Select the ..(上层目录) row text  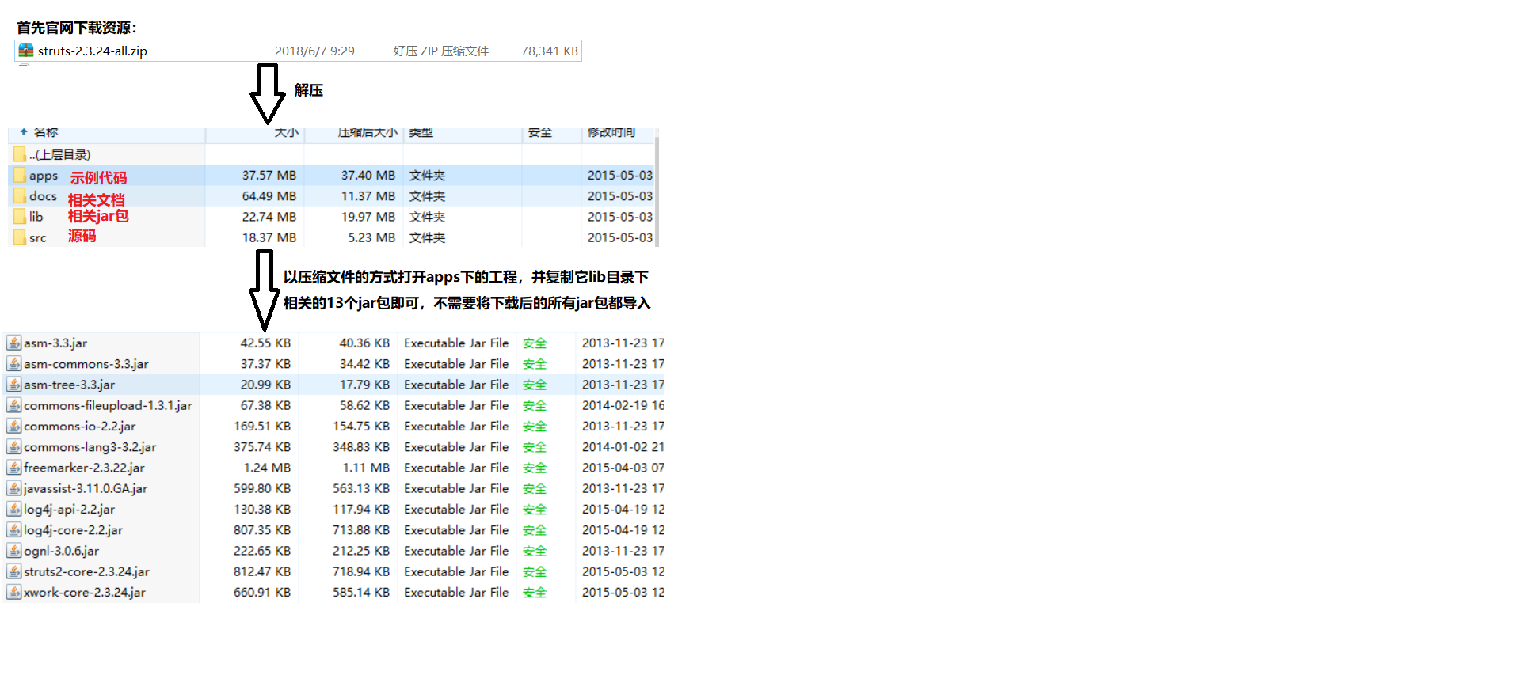[x=60, y=154]
